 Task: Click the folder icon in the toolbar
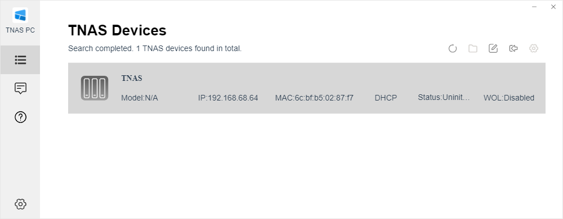coord(473,48)
